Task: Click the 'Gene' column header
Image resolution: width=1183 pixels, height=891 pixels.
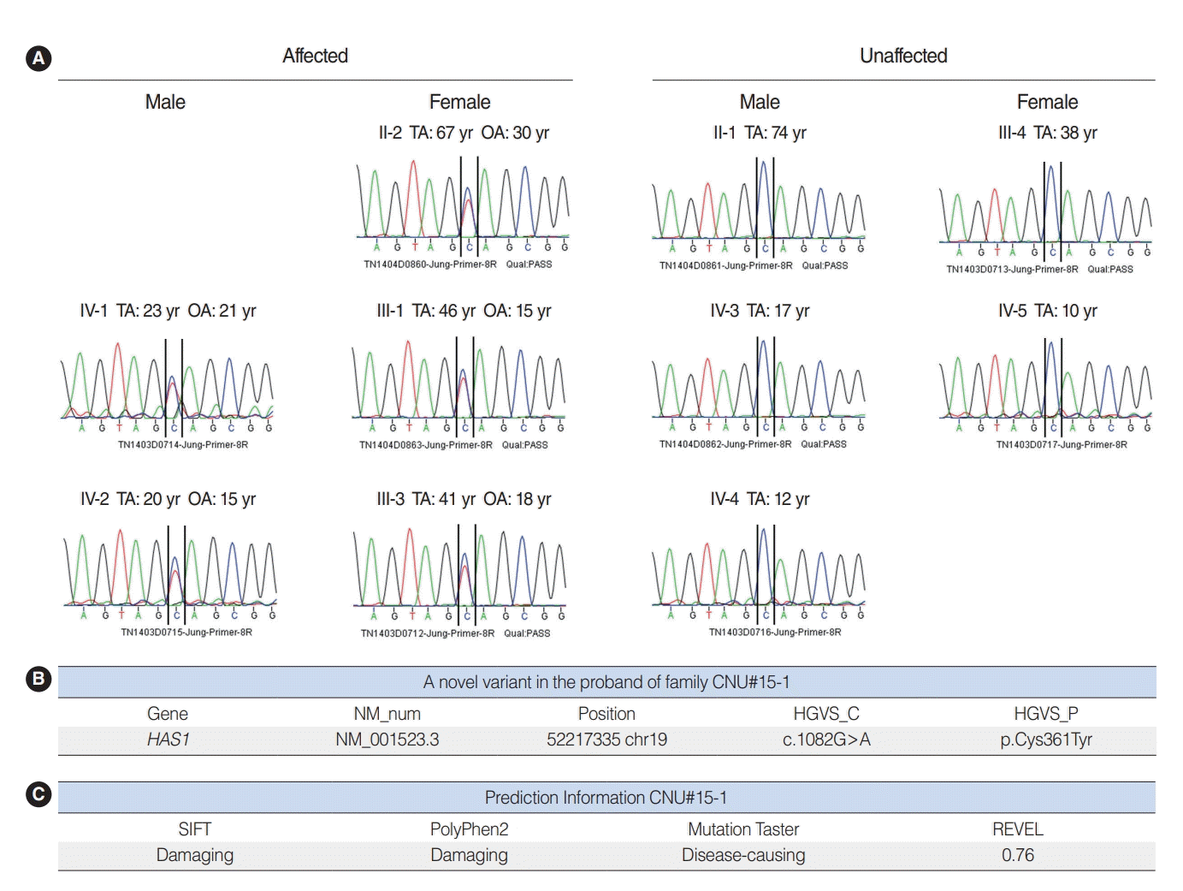Action: pos(168,714)
